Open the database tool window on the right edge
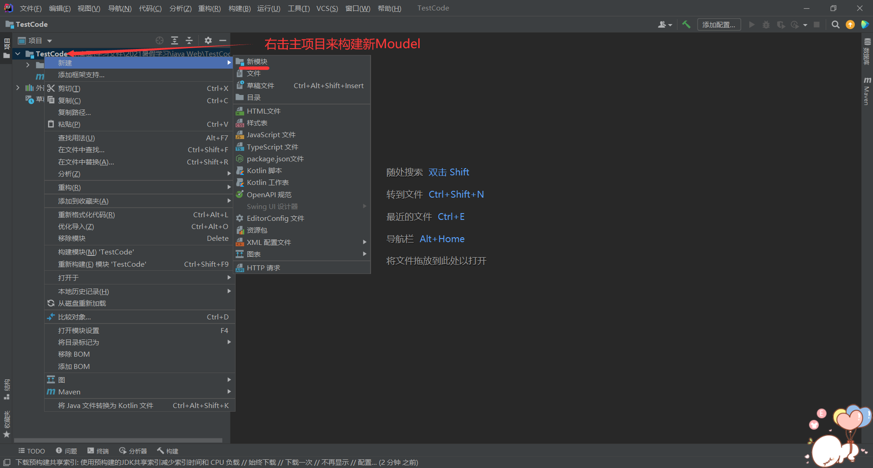 (x=867, y=51)
